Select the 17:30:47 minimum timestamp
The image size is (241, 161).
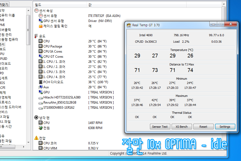[x=190, y=88]
